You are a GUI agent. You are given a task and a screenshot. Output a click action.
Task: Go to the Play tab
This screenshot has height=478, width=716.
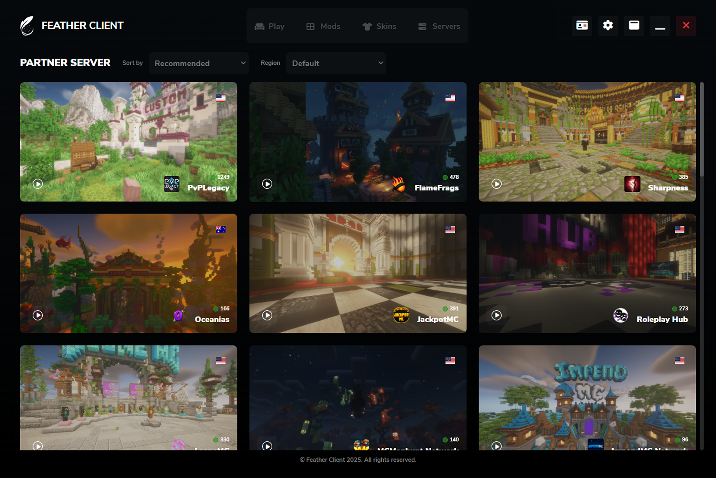(270, 26)
